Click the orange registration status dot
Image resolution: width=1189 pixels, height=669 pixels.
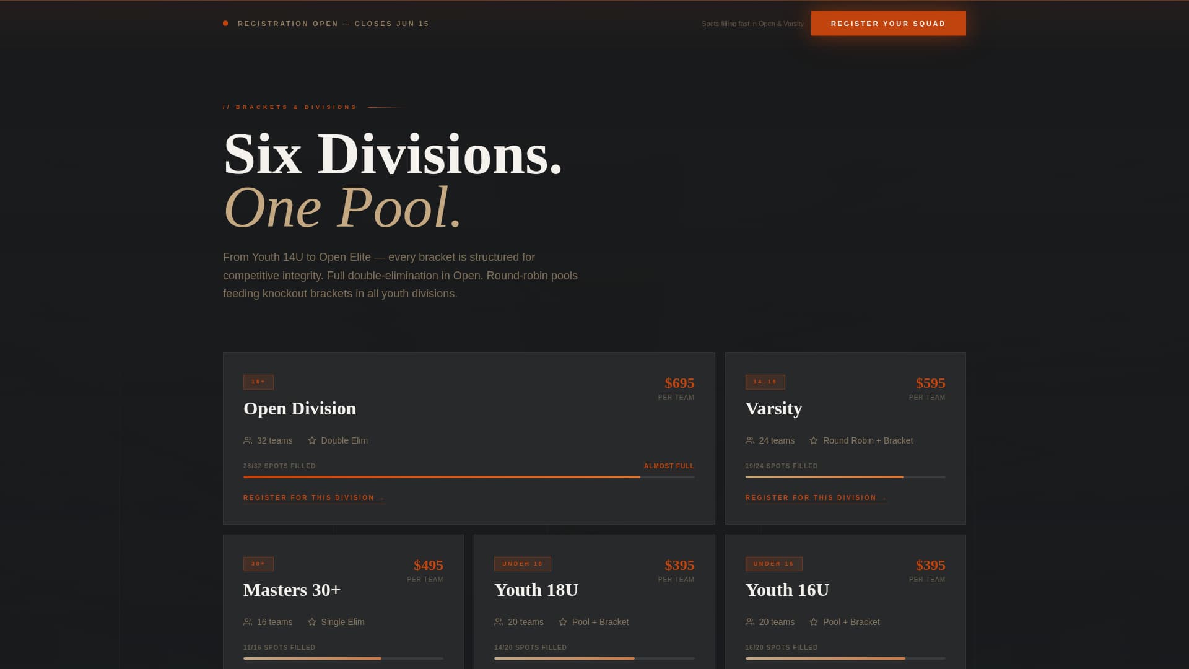[x=225, y=24]
